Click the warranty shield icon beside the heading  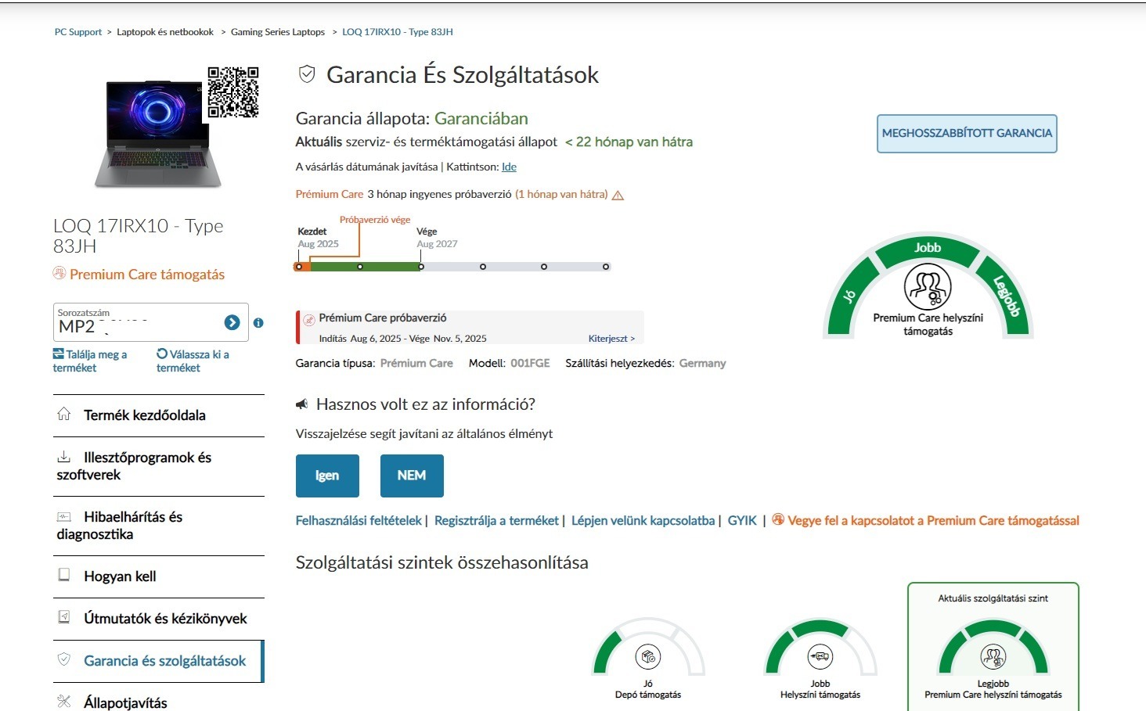point(307,74)
